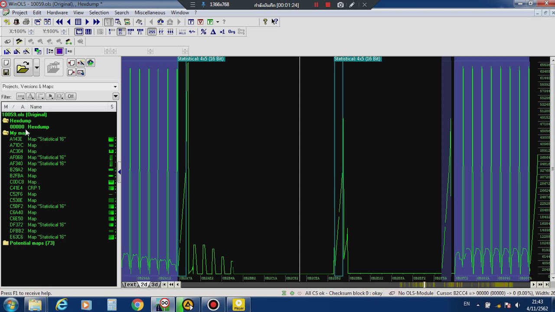Click the blue F box icon
Image resolution: width=555 pixels, height=312 pixels.
pos(191,22)
